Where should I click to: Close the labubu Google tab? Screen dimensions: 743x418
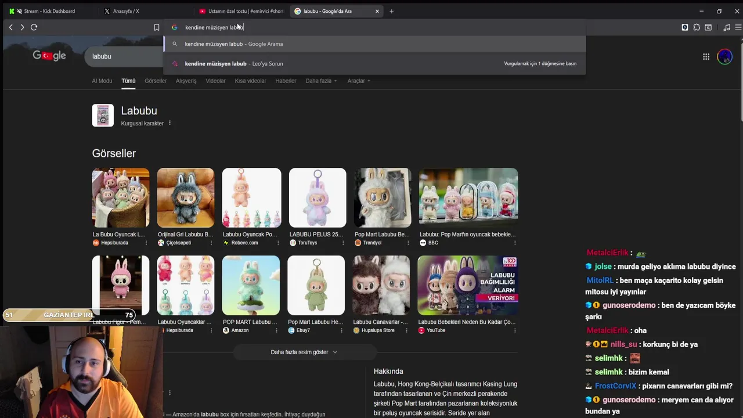coord(377,11)
